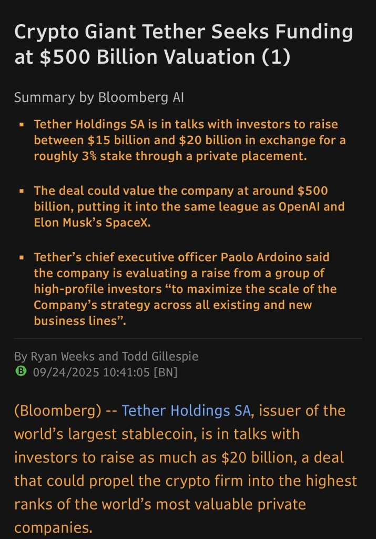Click the third bullet square marker

click(x=22, y=257)
